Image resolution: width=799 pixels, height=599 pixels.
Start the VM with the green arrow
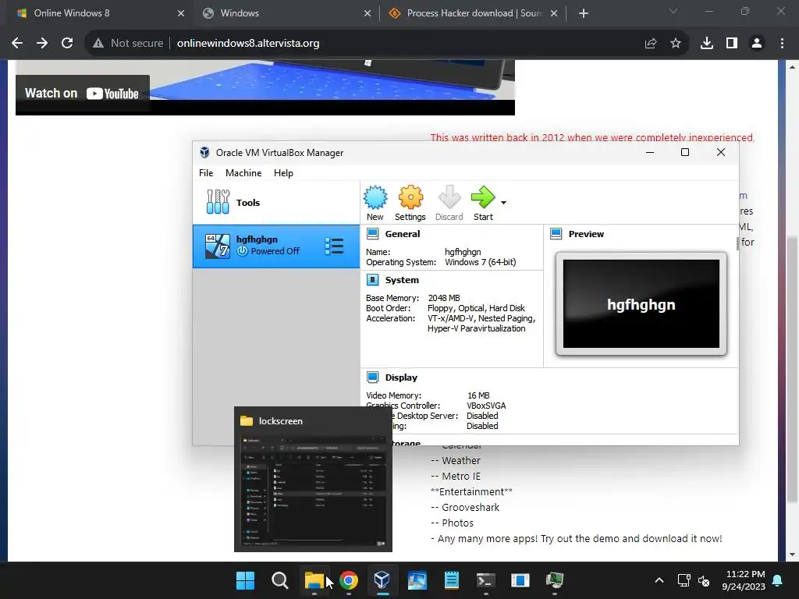(483, 203)
